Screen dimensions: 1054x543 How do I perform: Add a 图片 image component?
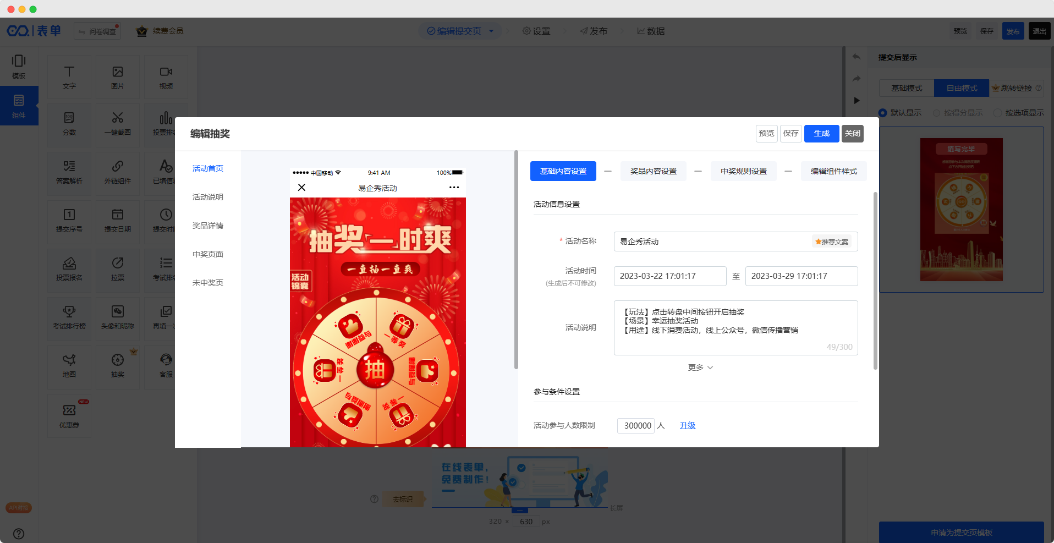[118, 78]
